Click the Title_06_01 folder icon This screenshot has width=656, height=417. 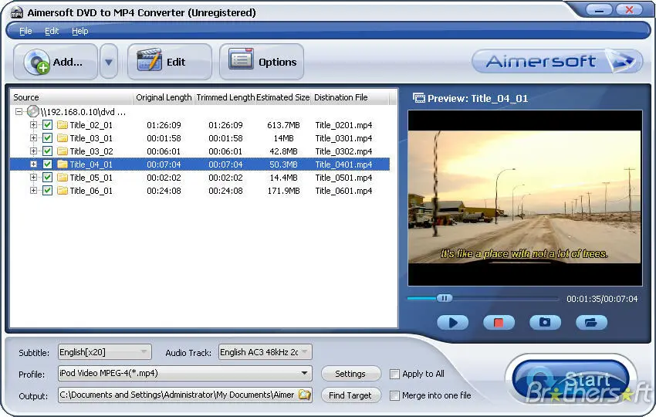tap(63, 190)
